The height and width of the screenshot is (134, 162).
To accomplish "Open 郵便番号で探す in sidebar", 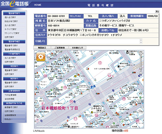I will [11, 107].
